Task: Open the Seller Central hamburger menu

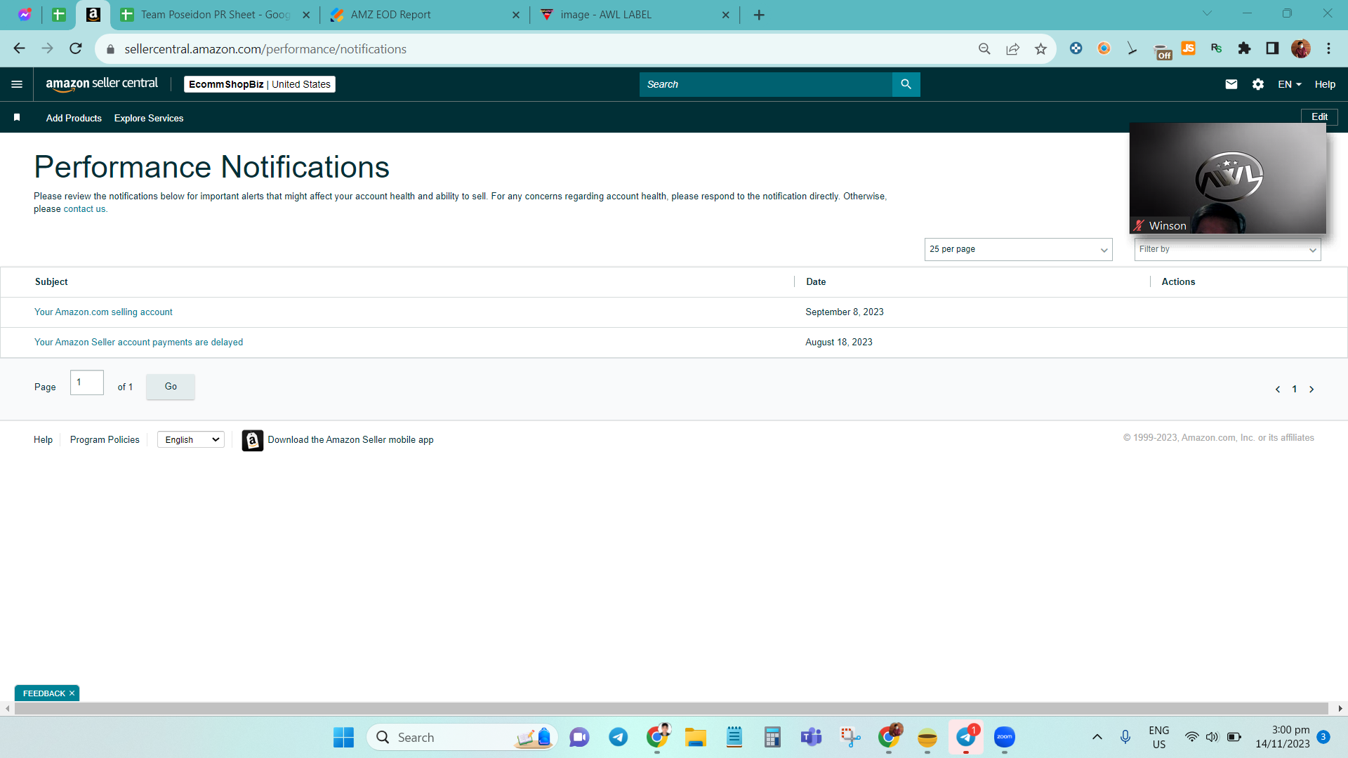Action: (x=17, y=84)
